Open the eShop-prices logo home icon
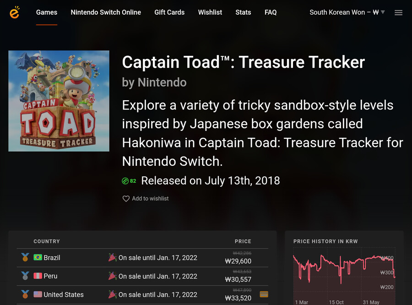The width and height of the screenshot is (412, 305). click(15, 12)
